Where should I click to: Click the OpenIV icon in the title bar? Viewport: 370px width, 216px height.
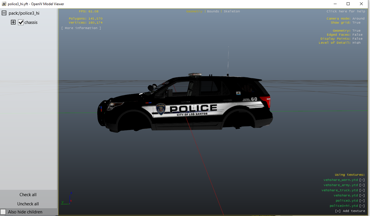tap(4, 4)
